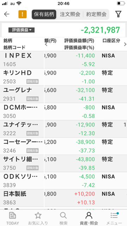This screenshot has height=226, width=127.
Task: Open the 日本製紙 3863 holding
Action: (64, 198)
